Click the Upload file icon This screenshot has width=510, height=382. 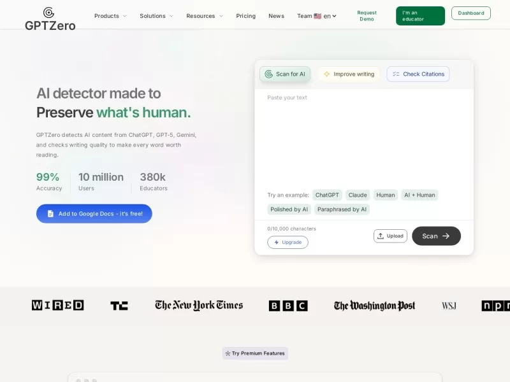coord(381,236)
